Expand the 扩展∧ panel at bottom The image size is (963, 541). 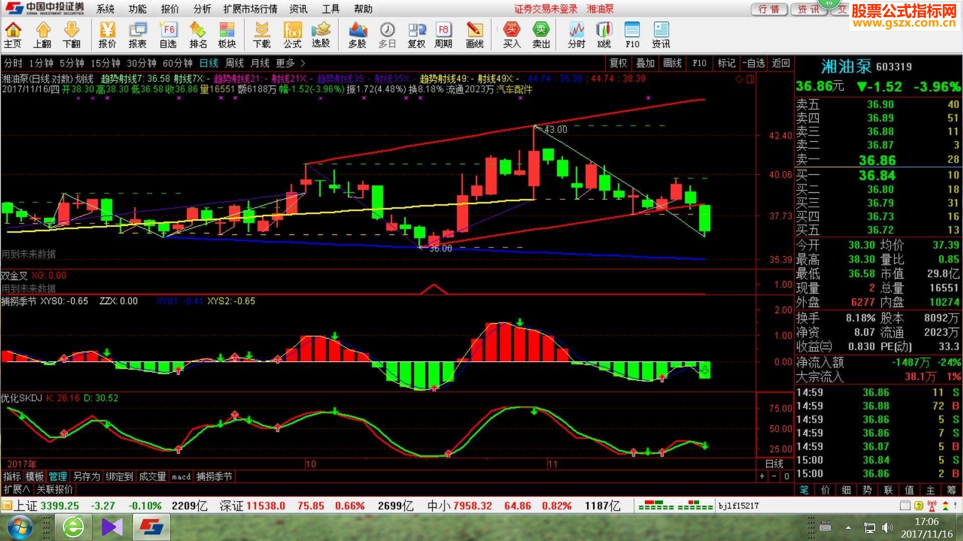point(17,489)
